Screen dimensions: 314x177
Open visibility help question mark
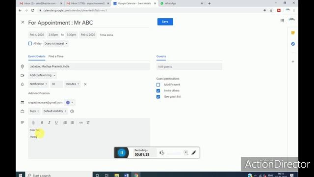(72, 112)
